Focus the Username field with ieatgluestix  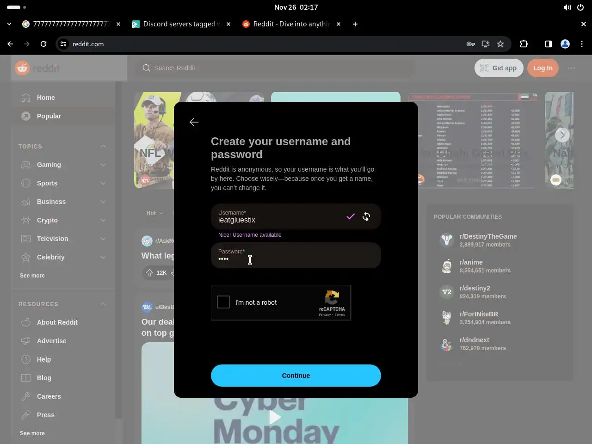click(296, 216)
